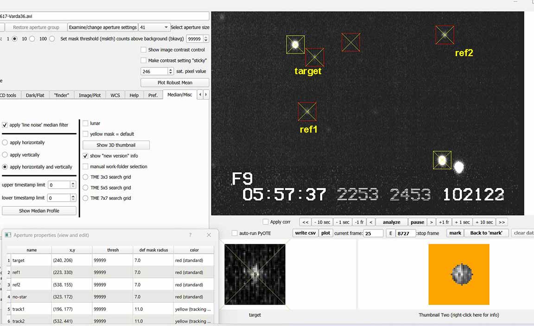Click the stop frame field showing 8727

[405, 233]
